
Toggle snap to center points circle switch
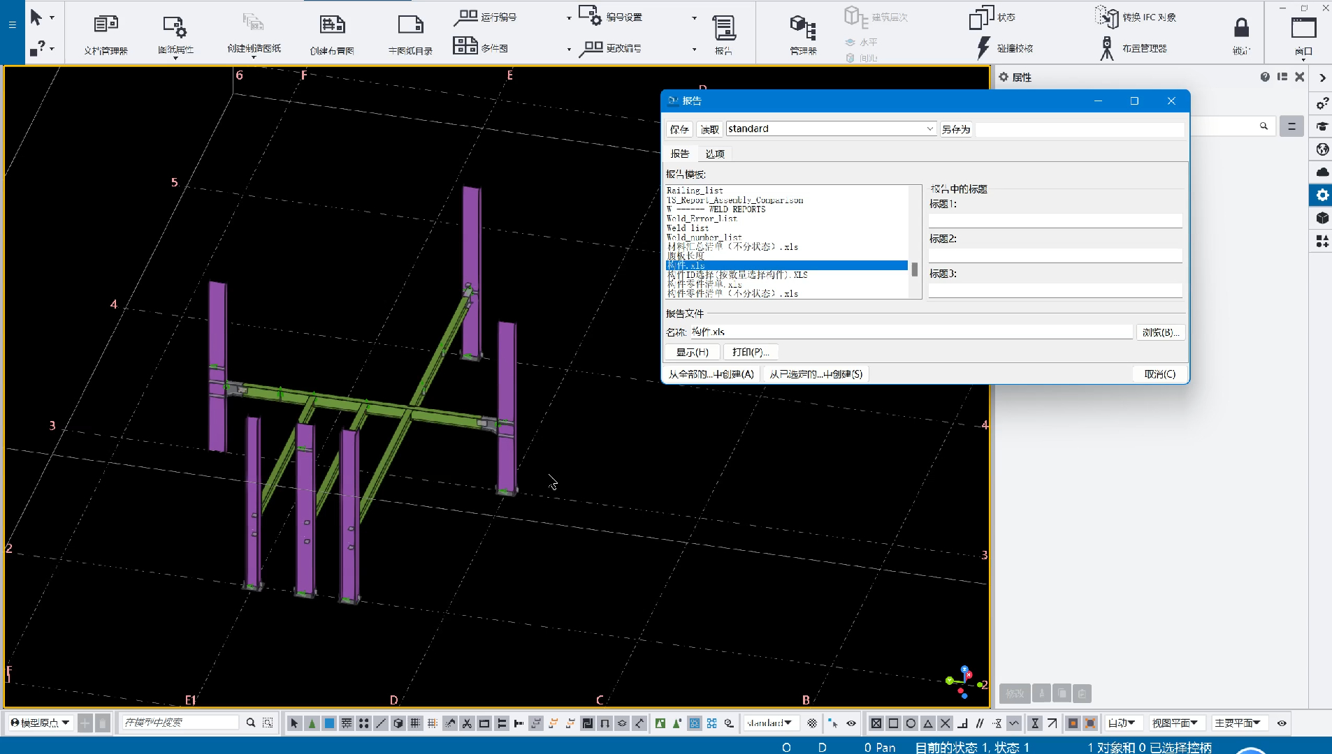(x=911, y=723)
